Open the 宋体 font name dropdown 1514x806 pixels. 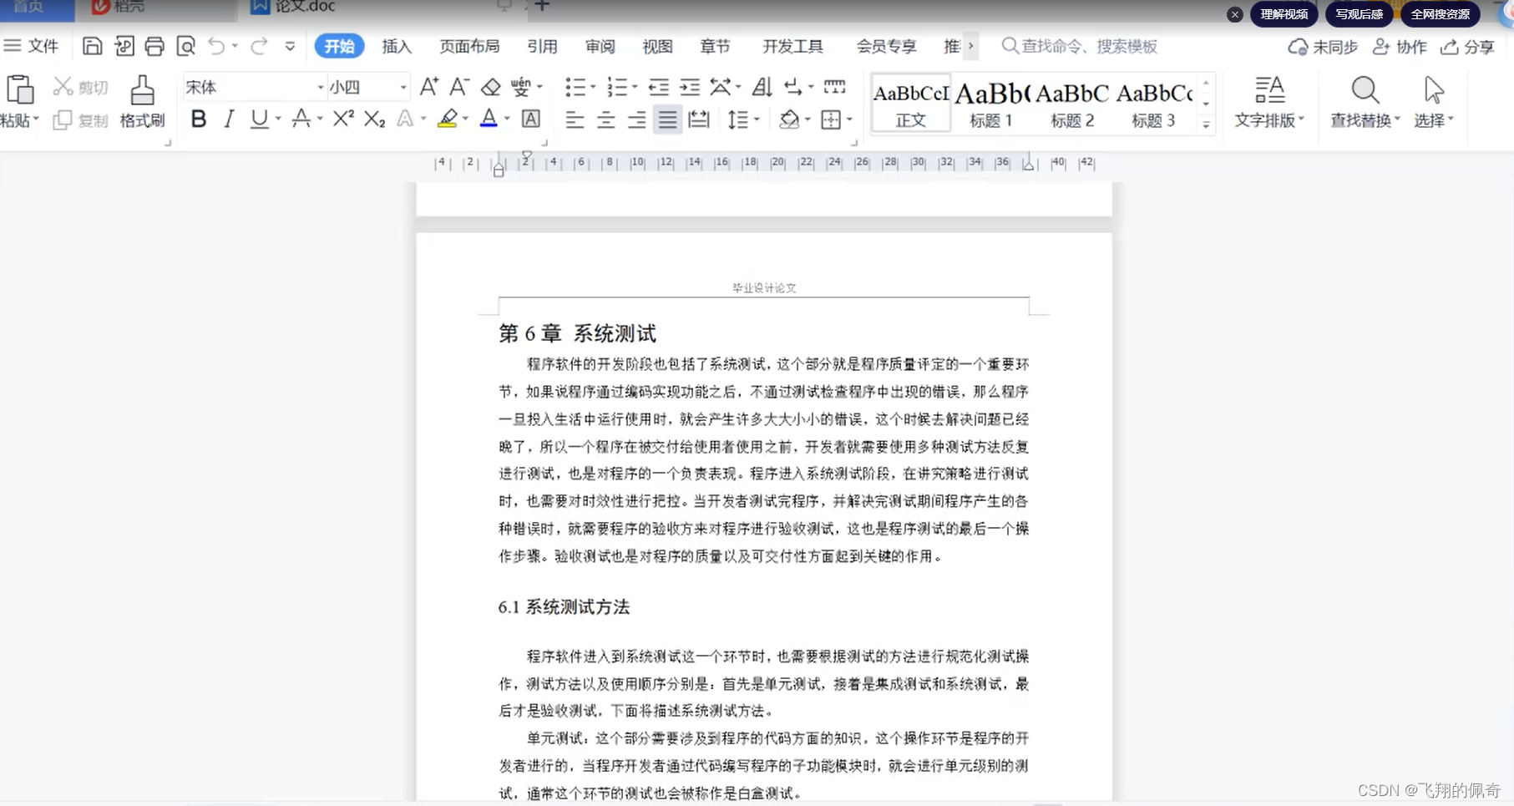(x=321, y=88)
